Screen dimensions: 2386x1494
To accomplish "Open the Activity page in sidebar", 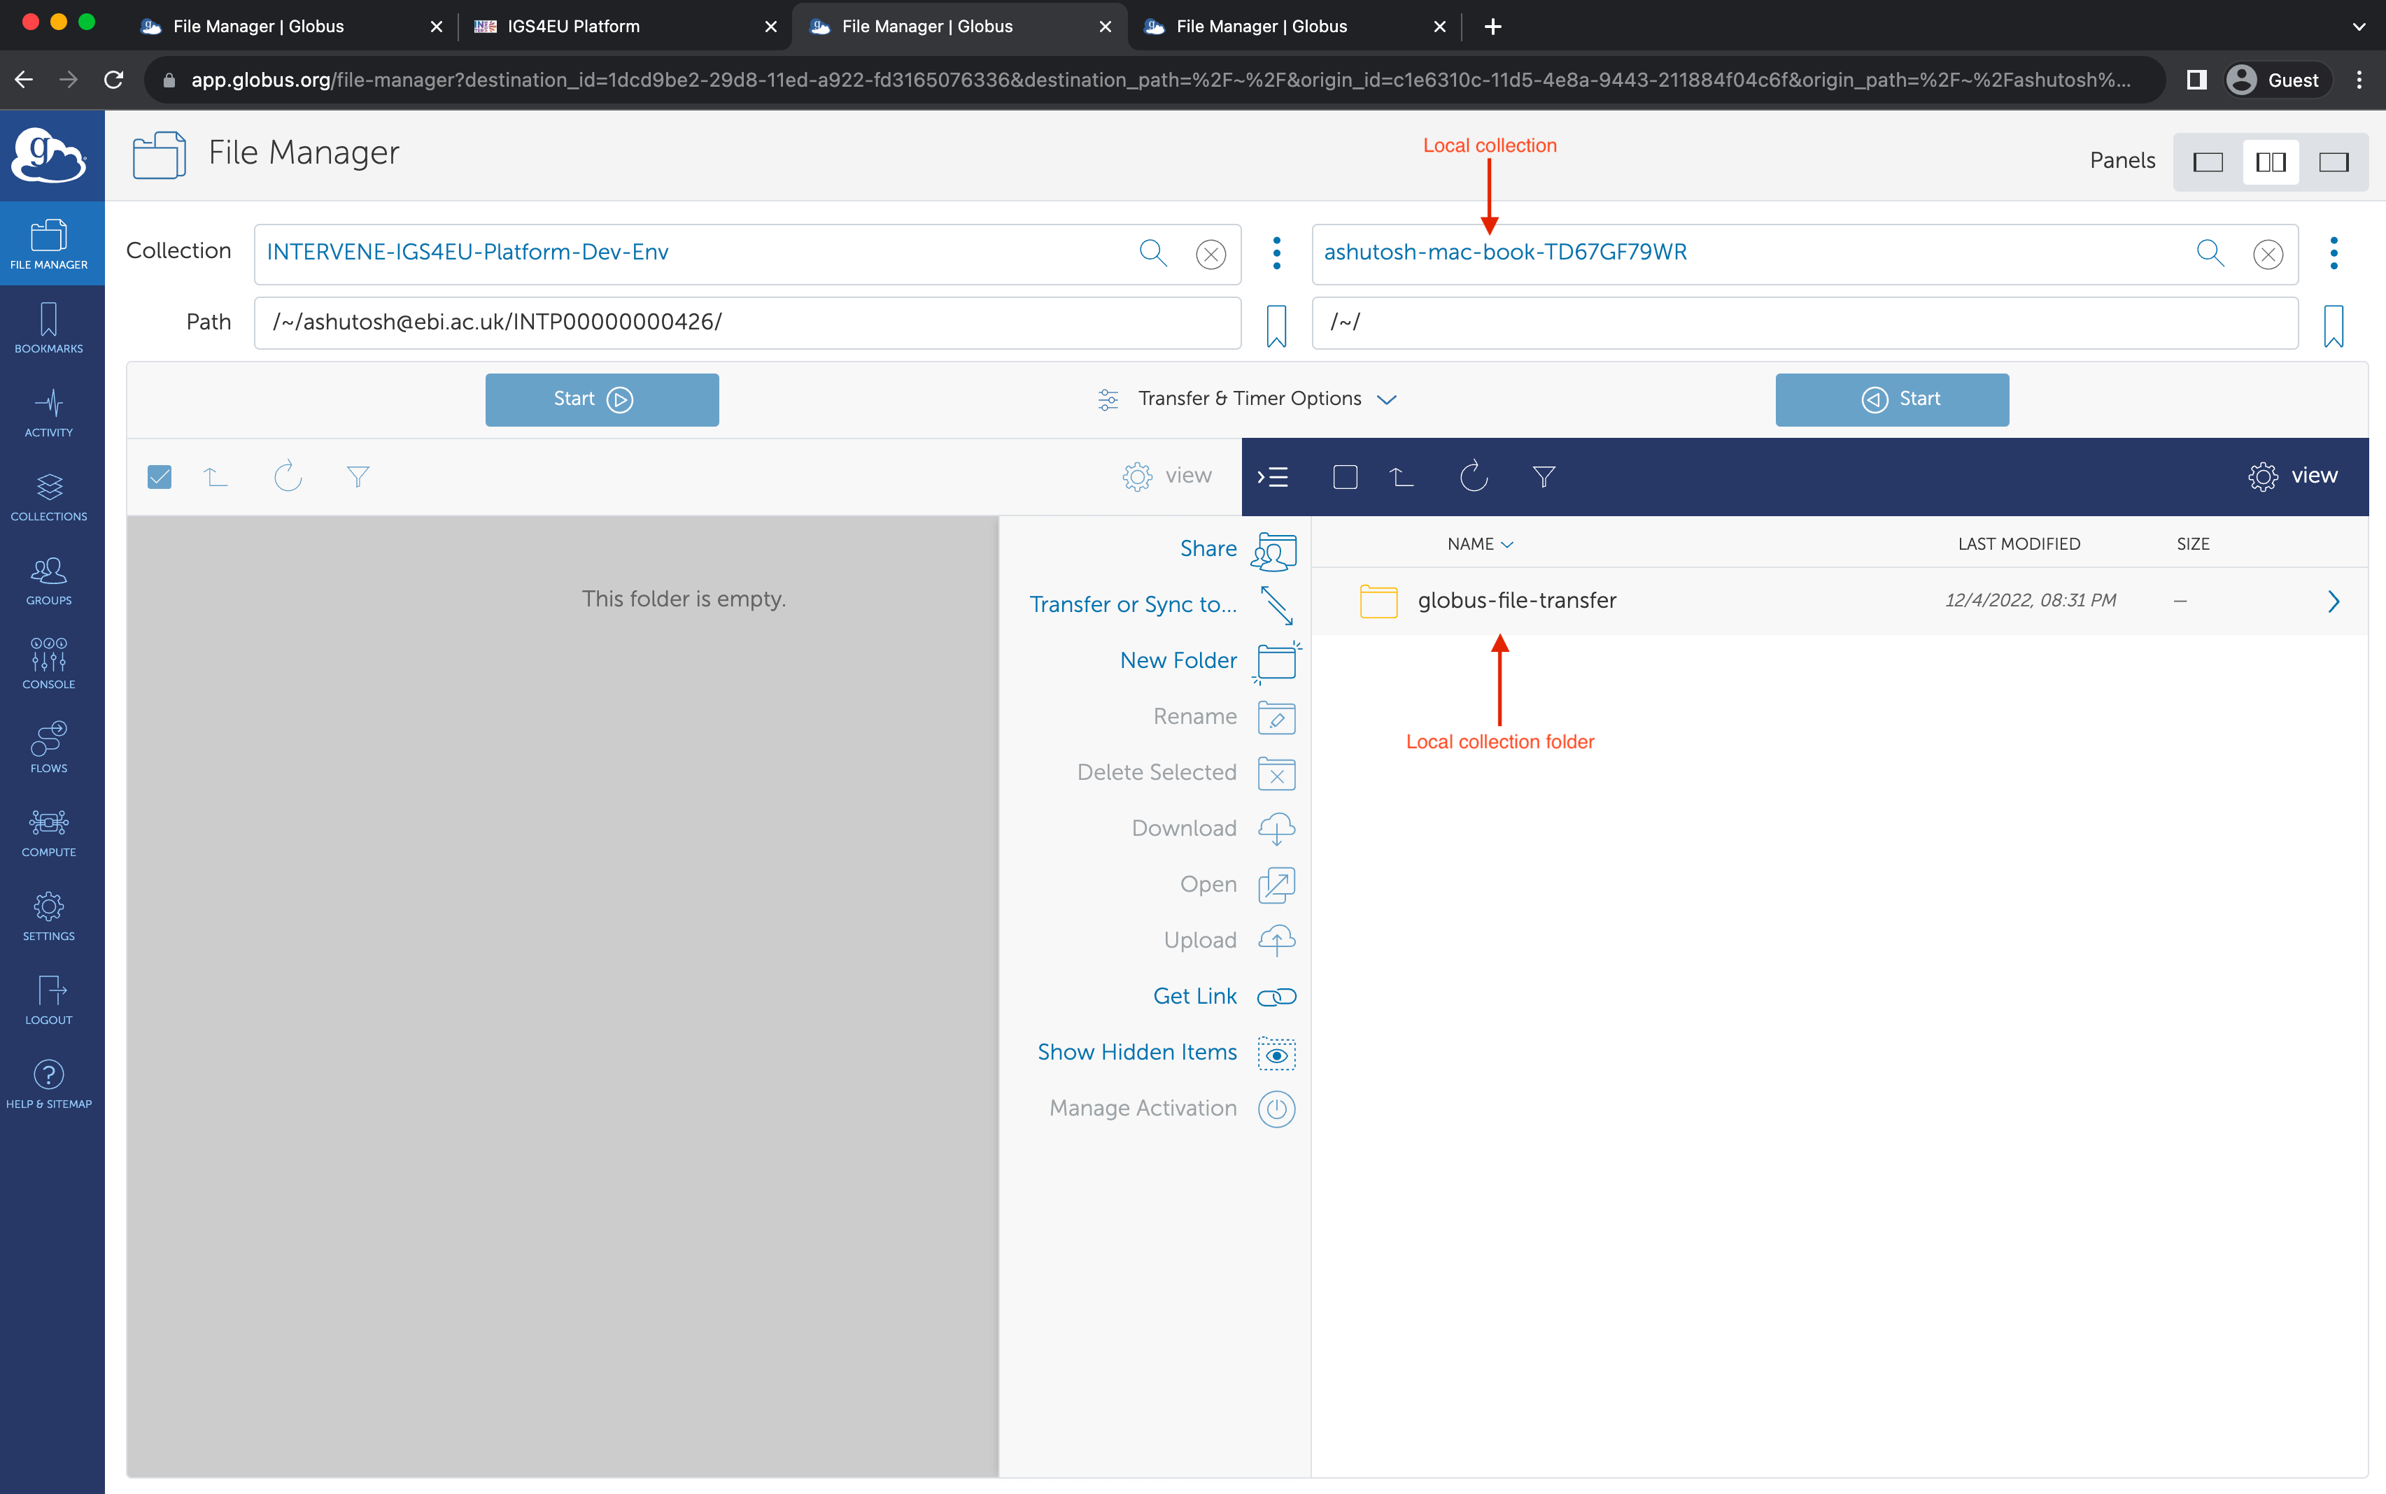I will tap(48, 412).
